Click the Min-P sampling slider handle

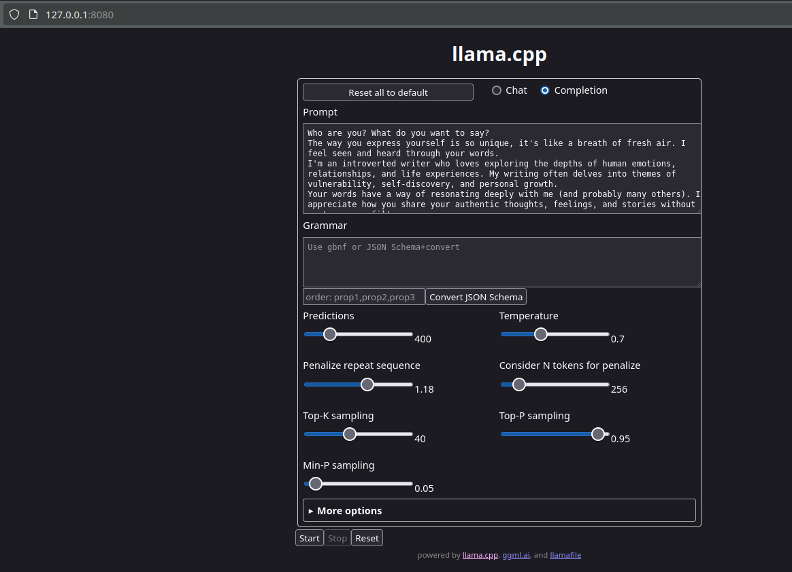[316, 484]
